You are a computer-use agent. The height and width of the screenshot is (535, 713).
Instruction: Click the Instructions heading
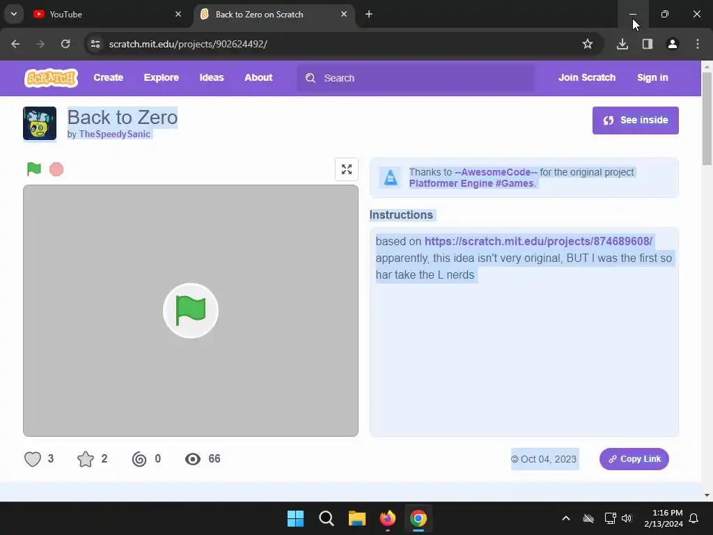pos(401,215)
